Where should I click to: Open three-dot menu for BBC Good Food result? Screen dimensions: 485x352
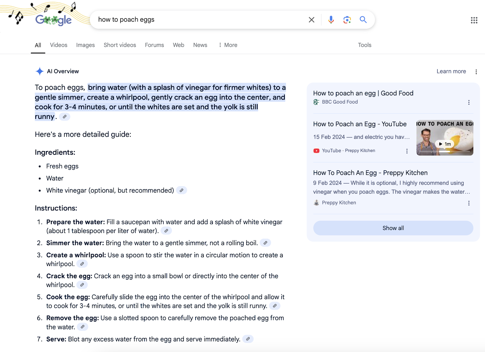click(469, 102)
